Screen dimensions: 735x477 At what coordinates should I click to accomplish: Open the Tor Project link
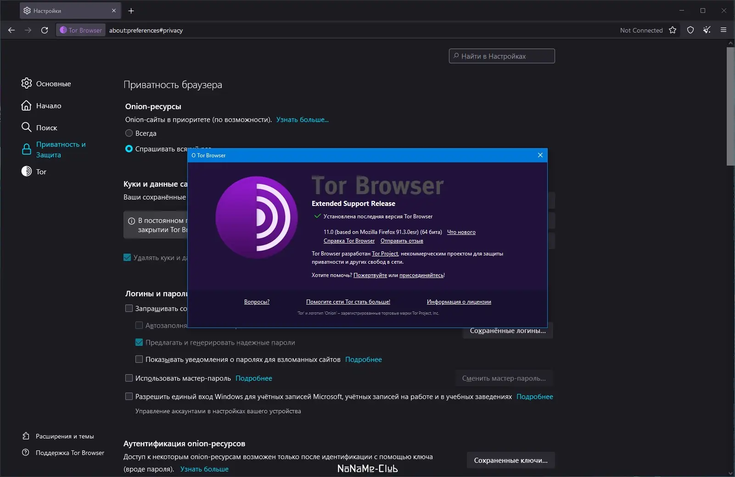(x=385, y=254)
